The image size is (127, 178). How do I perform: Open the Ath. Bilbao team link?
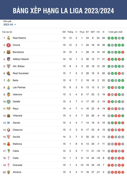19,66
